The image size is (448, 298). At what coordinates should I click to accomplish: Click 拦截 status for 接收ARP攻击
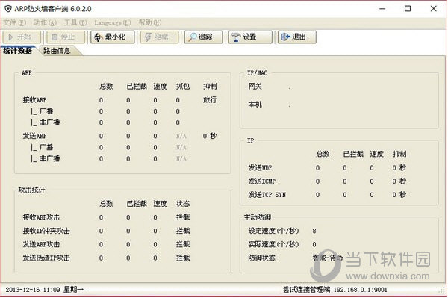(183, 217)
